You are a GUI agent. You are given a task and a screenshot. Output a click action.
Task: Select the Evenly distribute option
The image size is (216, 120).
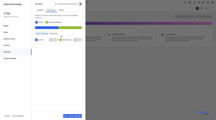coord(42,33)
